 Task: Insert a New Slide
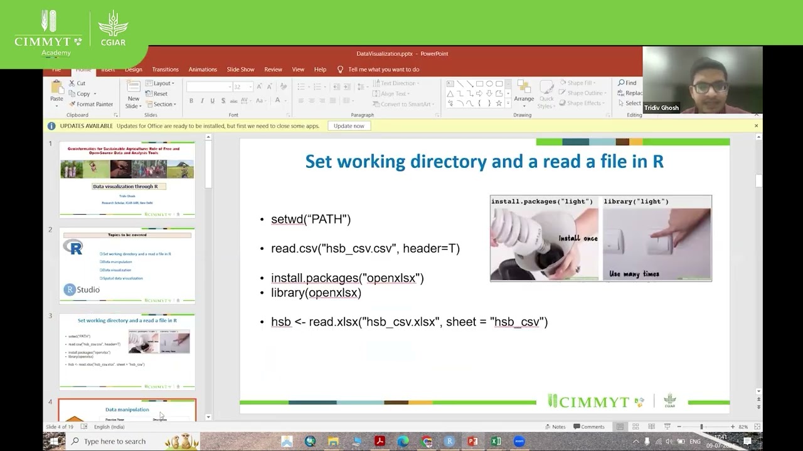pos(133,94)
